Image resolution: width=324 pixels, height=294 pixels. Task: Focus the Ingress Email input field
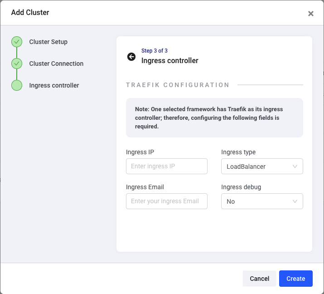tap(167, 201)
